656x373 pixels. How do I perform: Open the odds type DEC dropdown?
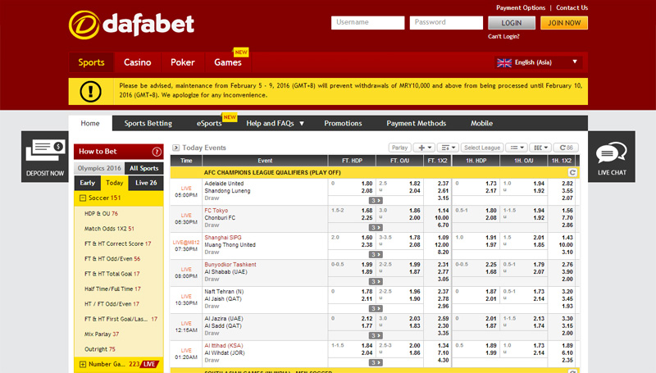[540, 148]
